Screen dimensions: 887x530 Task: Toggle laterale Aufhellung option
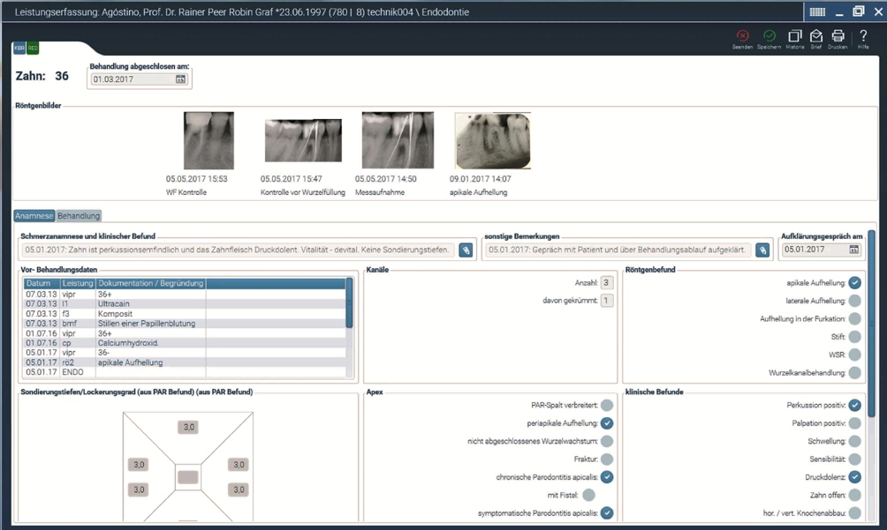[855, 301]
